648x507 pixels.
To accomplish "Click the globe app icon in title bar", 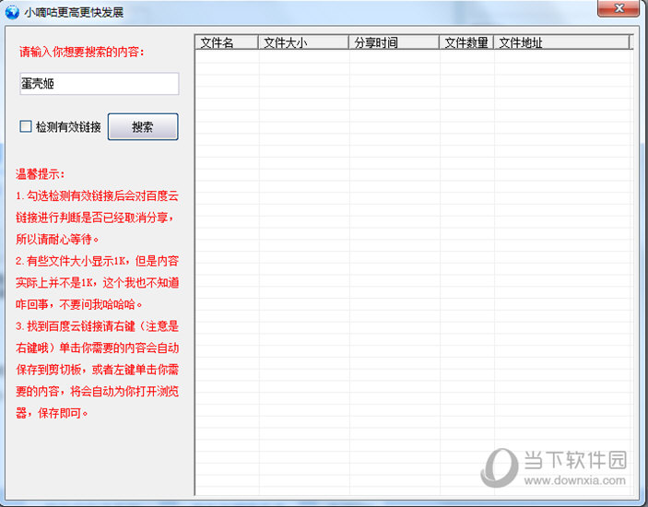I will coord(12,12).
